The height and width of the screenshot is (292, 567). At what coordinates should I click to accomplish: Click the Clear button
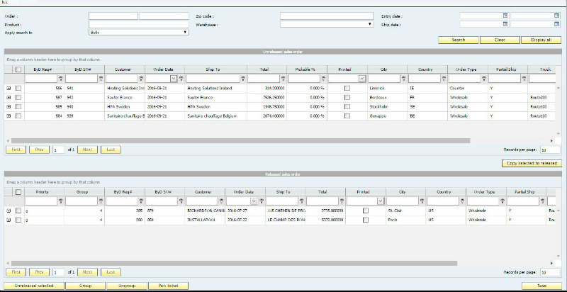coord(500,40)
